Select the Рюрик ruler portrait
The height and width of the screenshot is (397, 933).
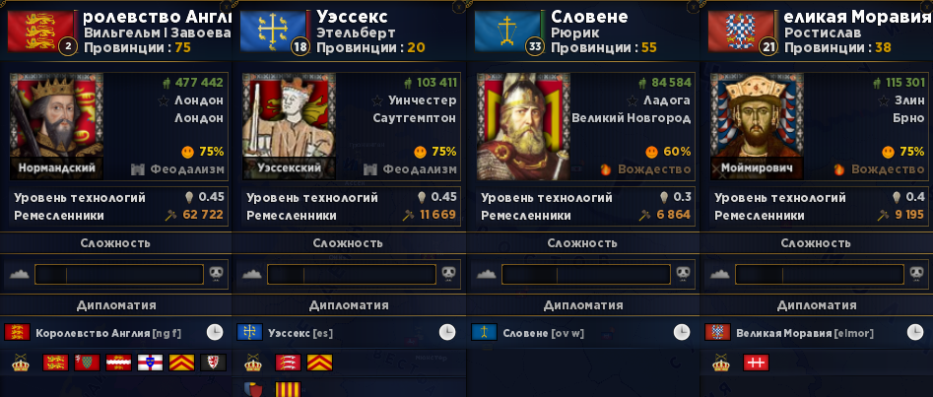[523, 126]
